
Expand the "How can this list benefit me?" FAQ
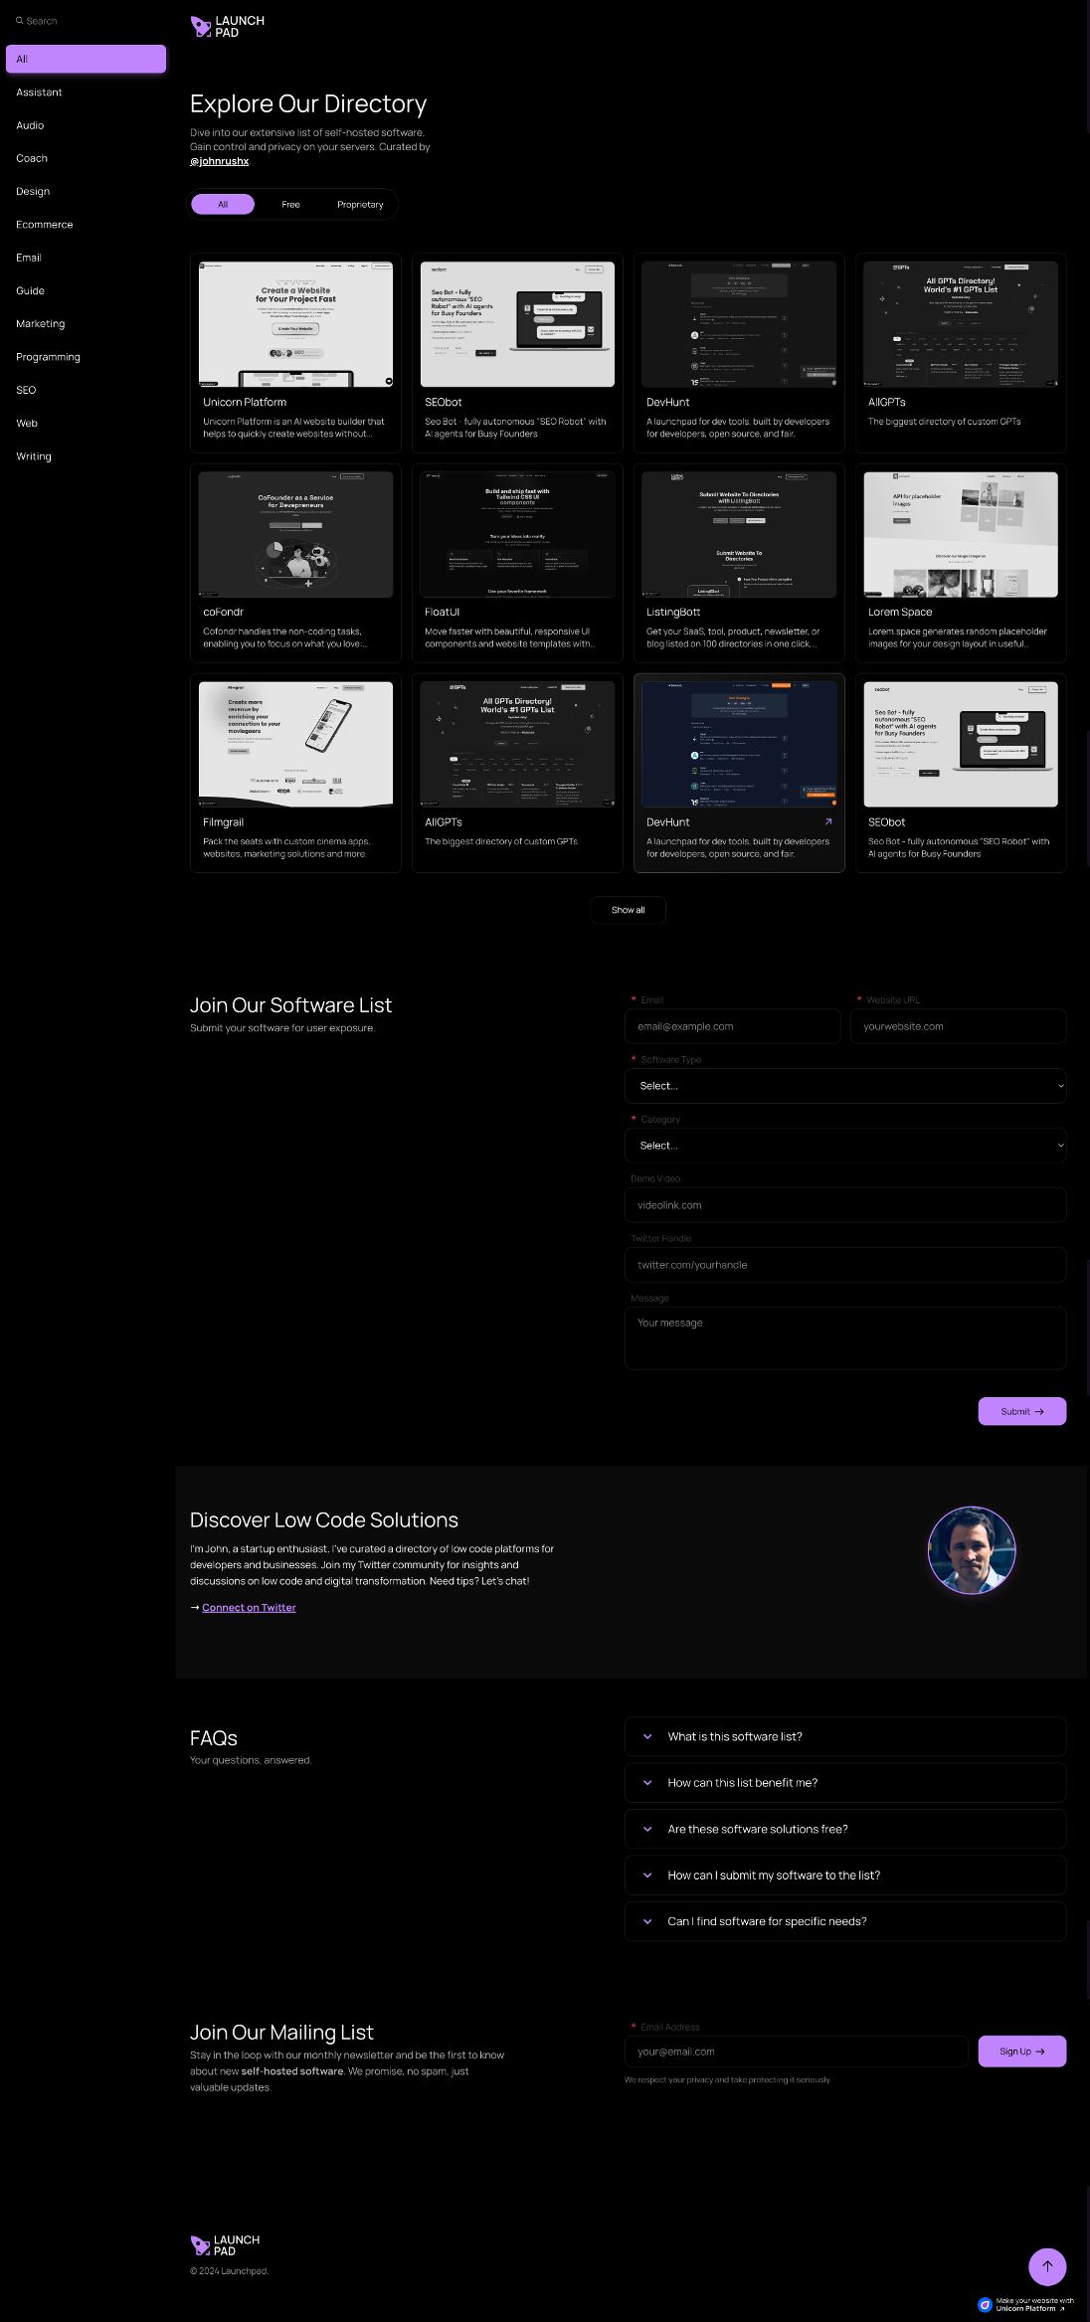click(845, 1782)
